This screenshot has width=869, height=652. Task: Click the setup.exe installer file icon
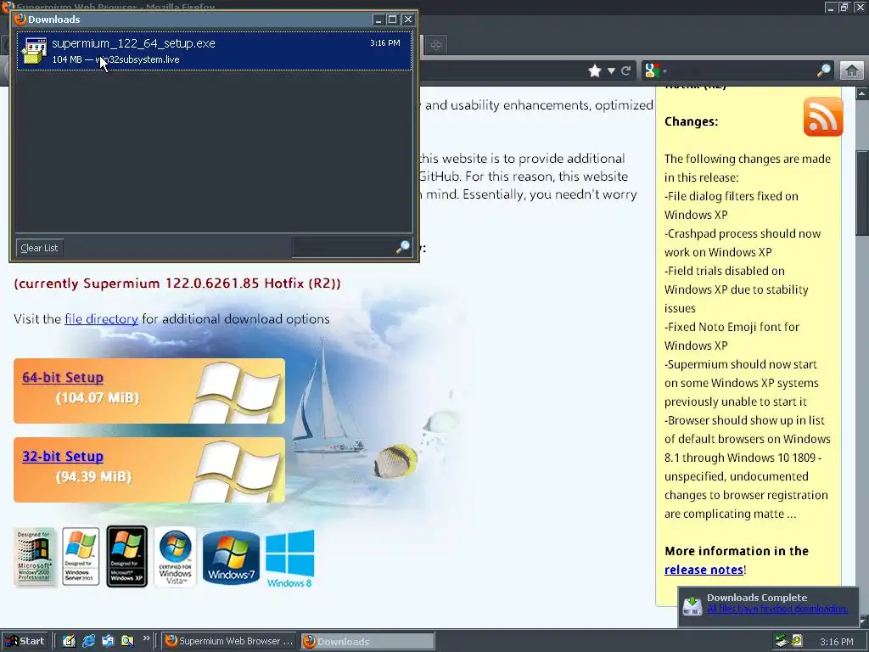coord(34,51)
